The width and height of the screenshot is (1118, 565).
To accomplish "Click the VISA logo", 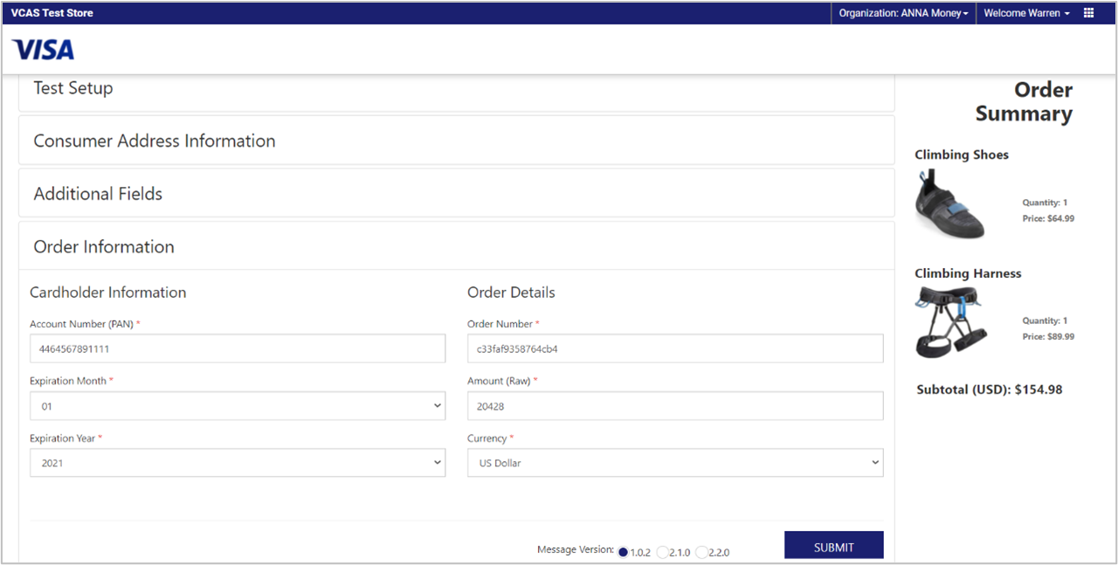I will click(x=44, y=50).
